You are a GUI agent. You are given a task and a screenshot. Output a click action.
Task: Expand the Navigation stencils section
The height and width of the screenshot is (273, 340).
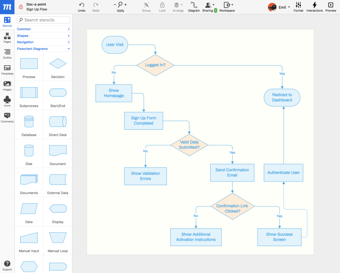click(69, 42)
